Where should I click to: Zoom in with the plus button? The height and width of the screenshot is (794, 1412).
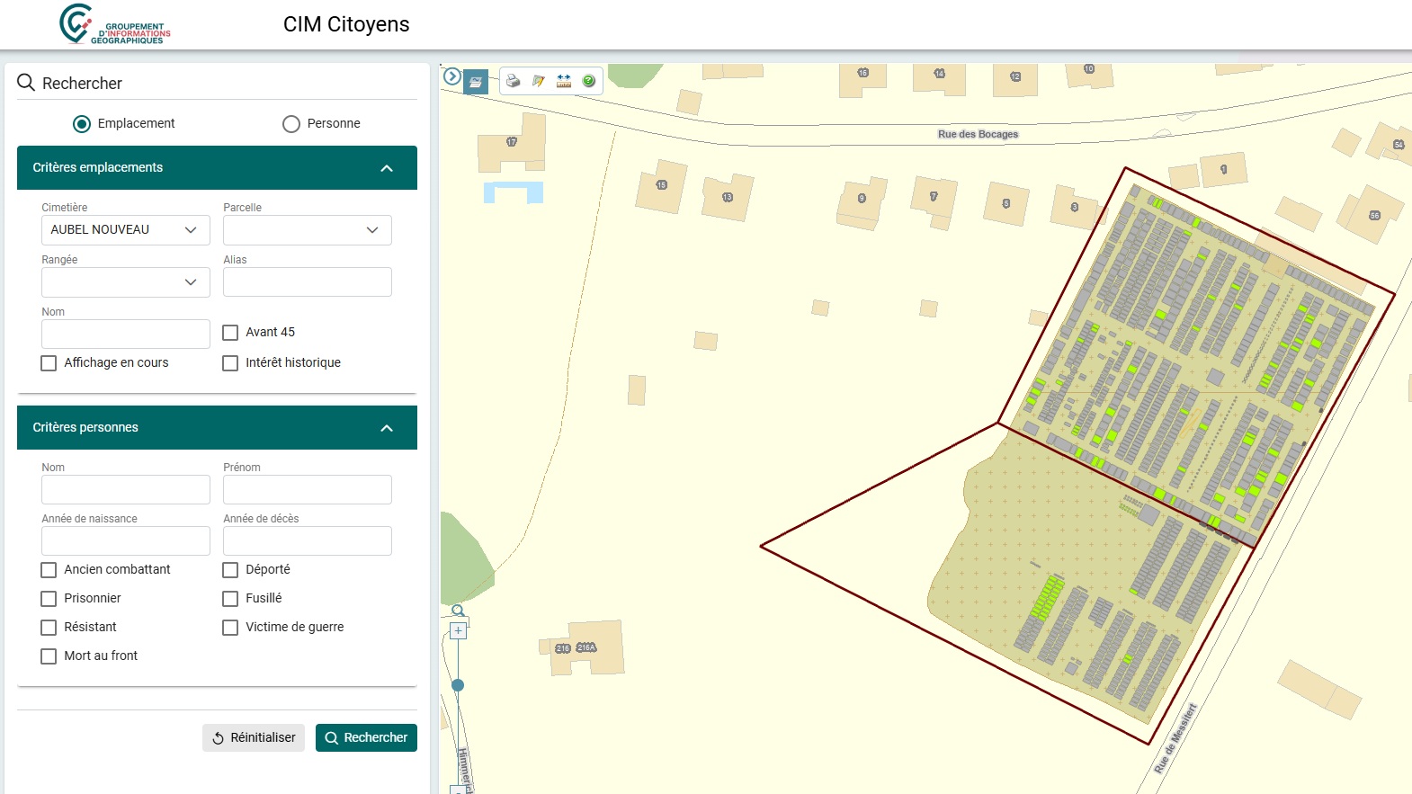coord(458,630)
